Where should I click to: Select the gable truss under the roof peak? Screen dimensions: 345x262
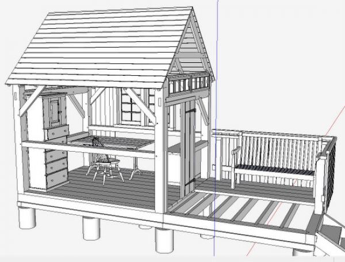190,47
